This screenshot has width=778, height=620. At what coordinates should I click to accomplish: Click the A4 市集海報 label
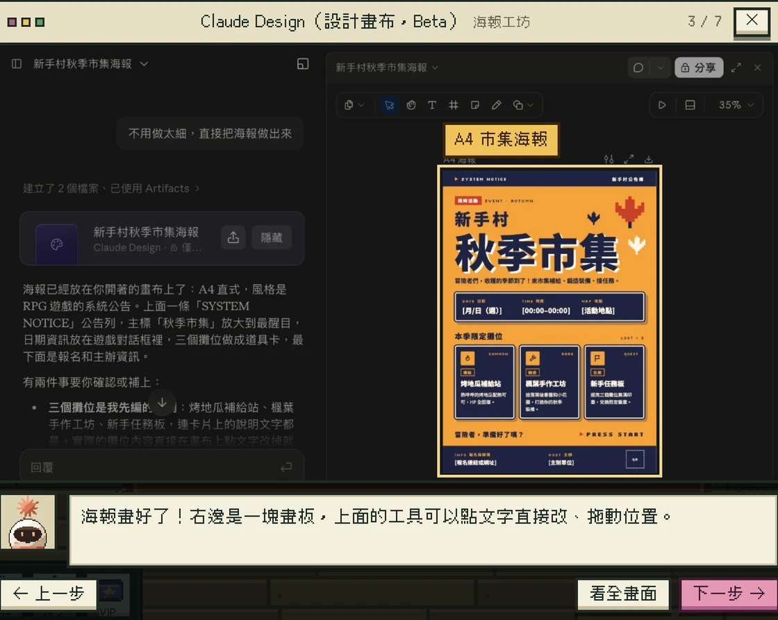point(501,140)
